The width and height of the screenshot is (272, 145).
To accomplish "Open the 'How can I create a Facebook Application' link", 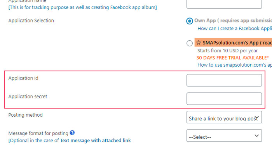I will click(x=235, y=29).
